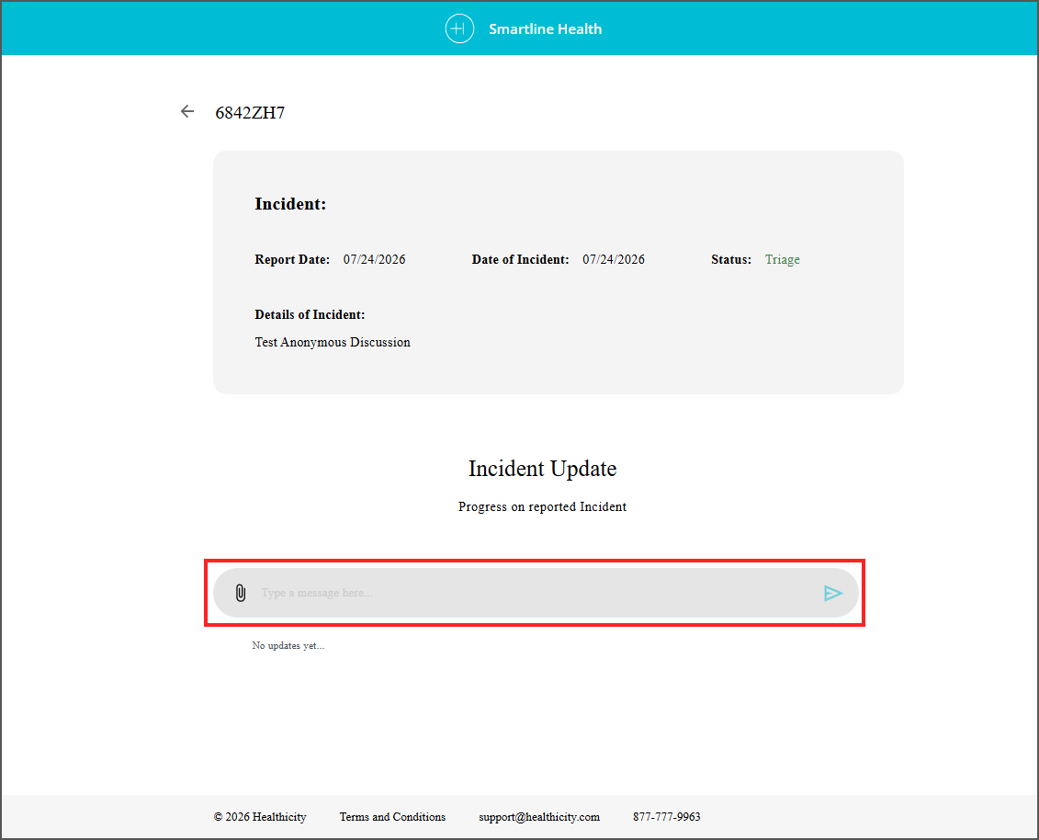Click the back arrow beside 6842ZH7

[187, 111]
